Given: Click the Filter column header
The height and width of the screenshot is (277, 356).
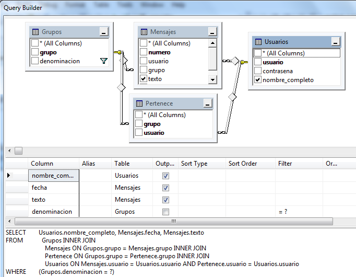Looking at the screenshot, I should click(299, 164).
